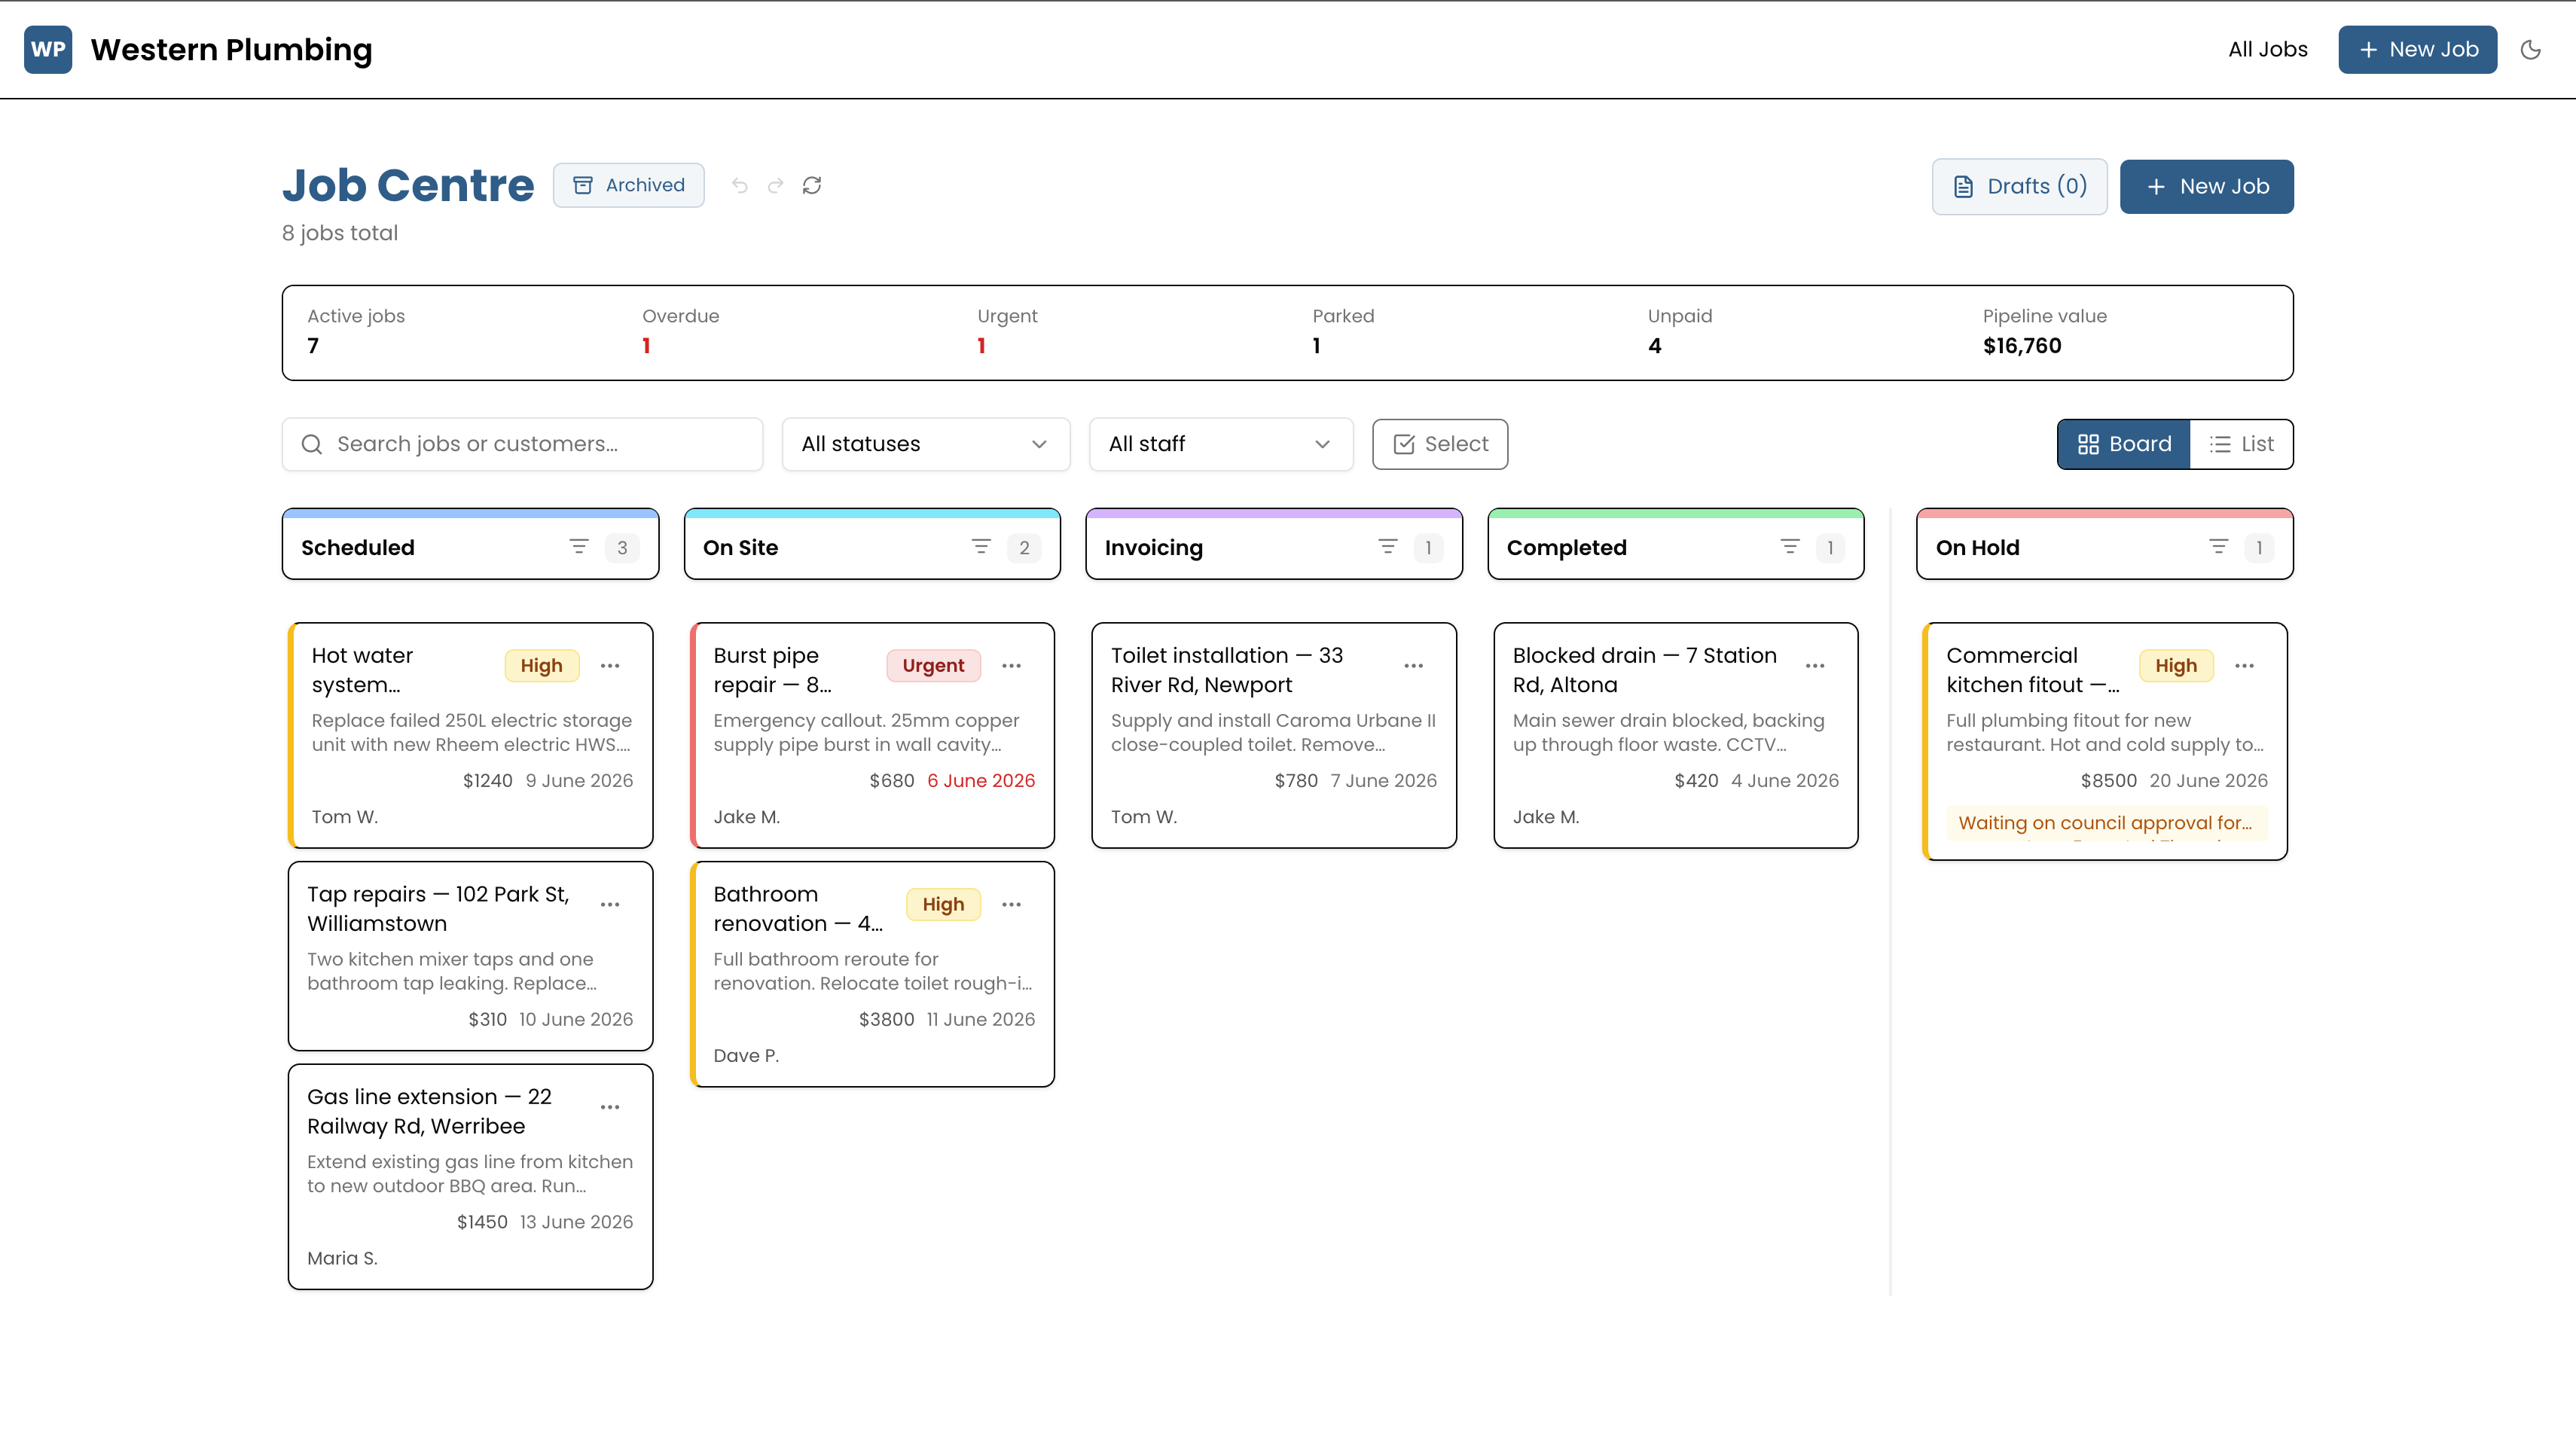
Task: Open the All statuses dropdown
Action: coord(925,444)
